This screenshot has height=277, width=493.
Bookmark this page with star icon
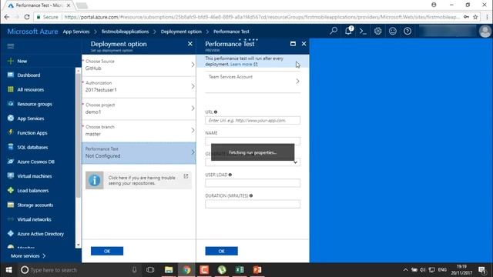(475, 17)
